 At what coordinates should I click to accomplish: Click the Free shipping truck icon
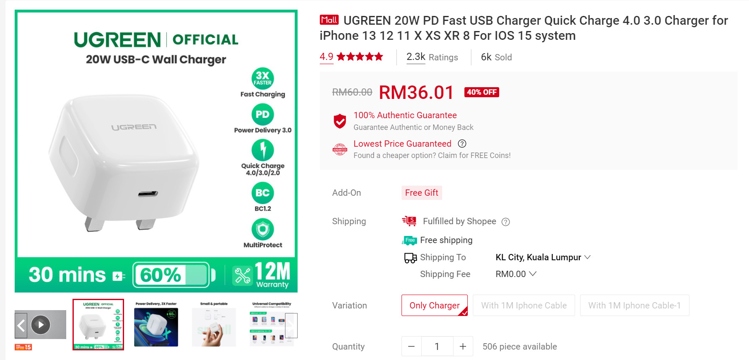pos(409,240)
